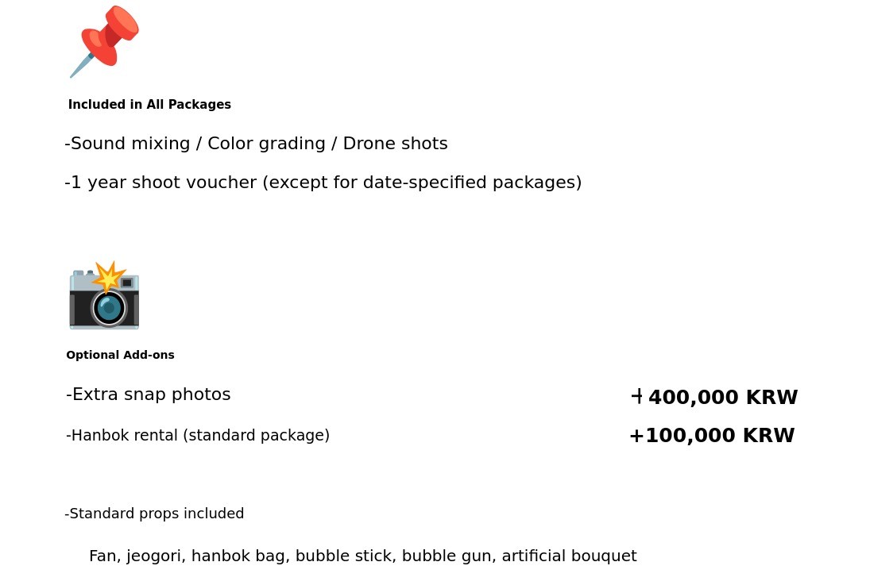The image size is (870, 585).
Task: Click the red pushpin icon
Action: [106, 40]
